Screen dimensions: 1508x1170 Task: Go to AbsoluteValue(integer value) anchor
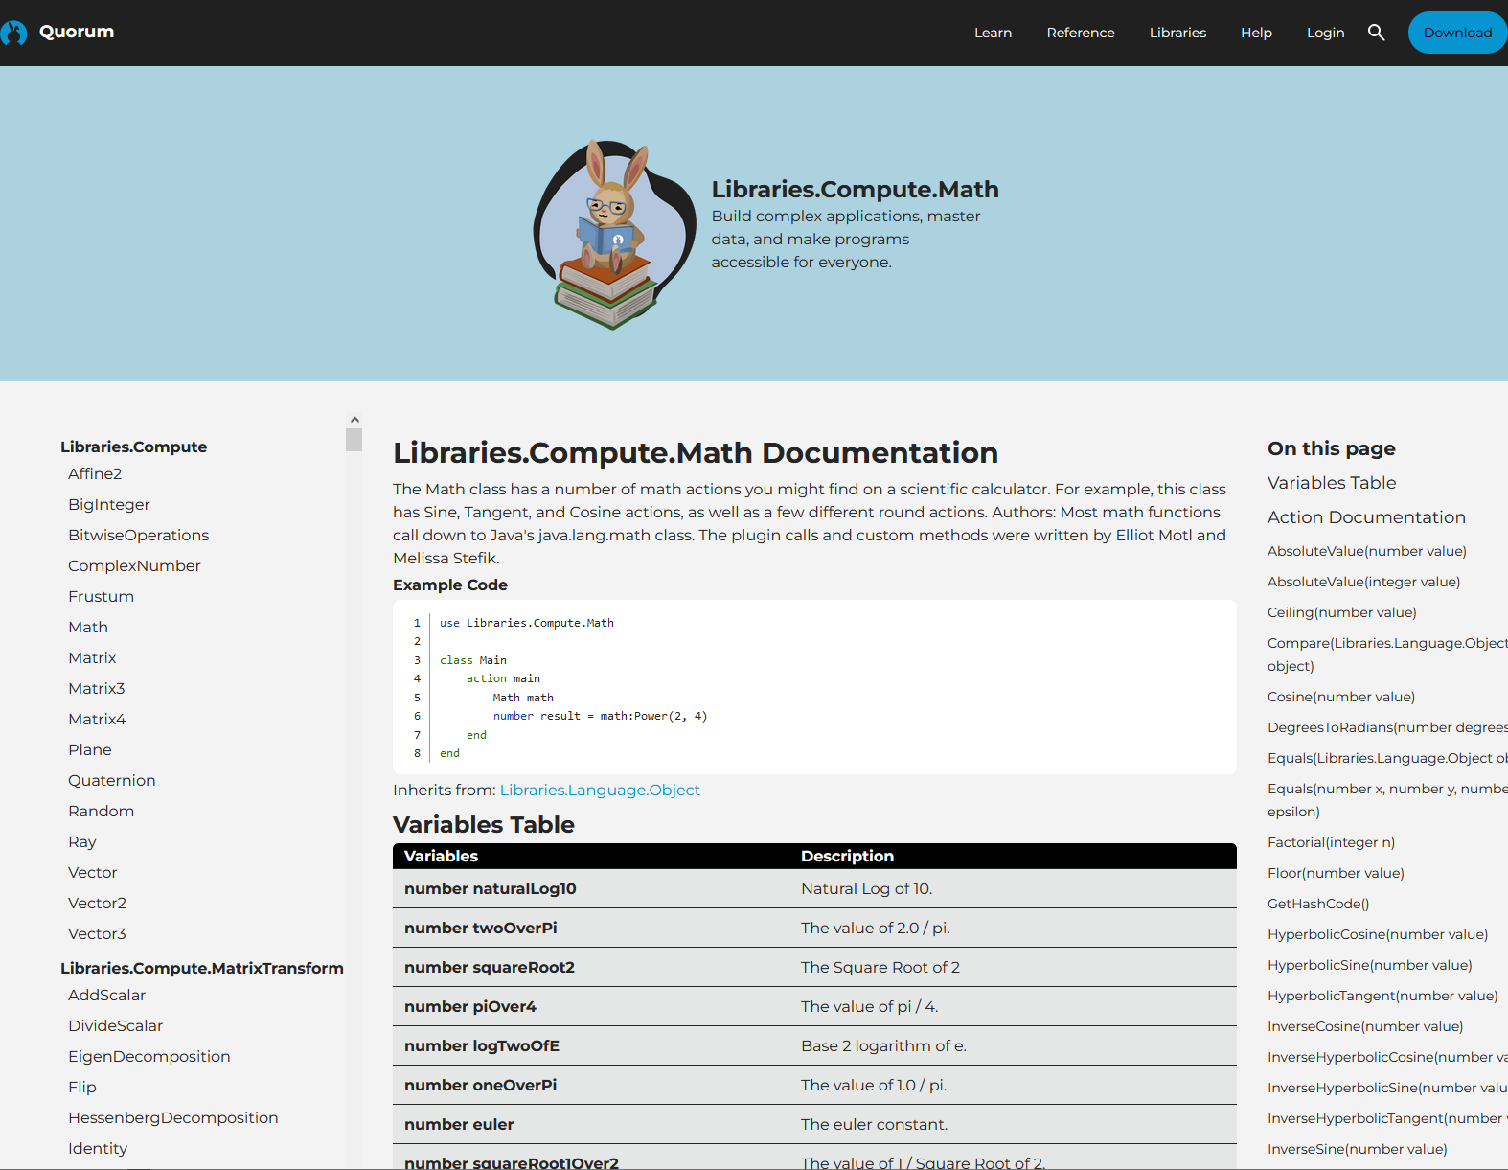[x=1363, y=582]
